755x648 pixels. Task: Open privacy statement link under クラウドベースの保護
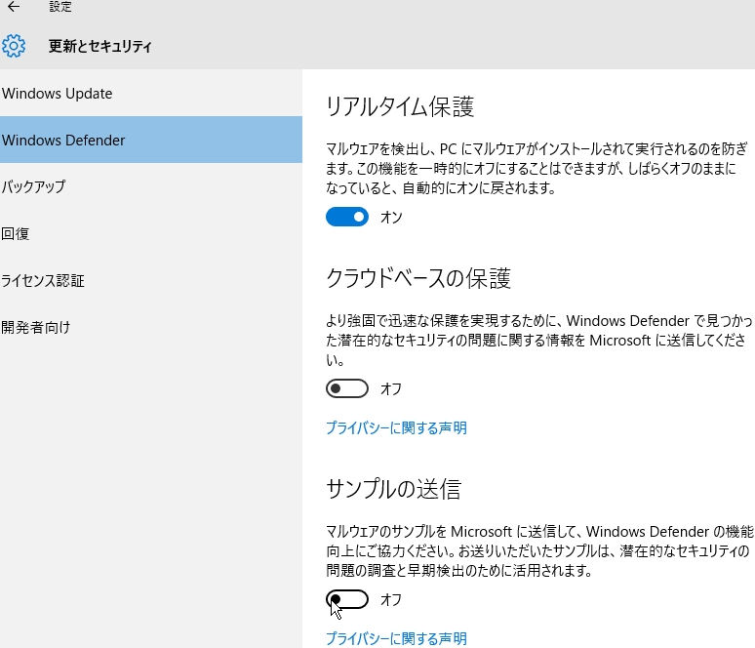click(396, 427)
